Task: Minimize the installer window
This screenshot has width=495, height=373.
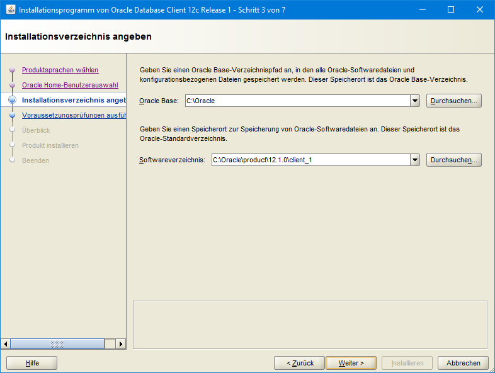Action: pos(423,10)
